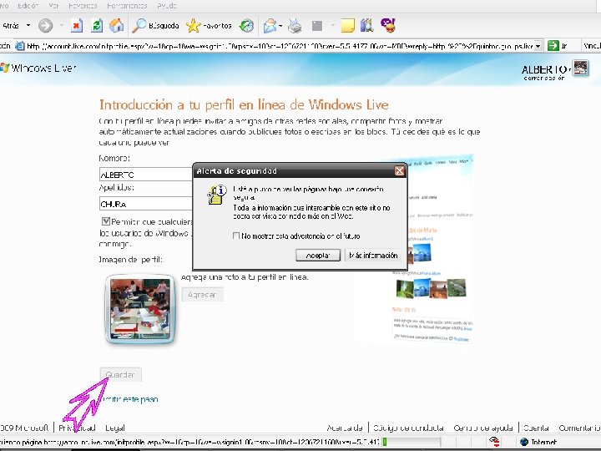601x451 pixels.
Task: Click the security lock info icon in dialog
Action: click(x=217, y=195)
